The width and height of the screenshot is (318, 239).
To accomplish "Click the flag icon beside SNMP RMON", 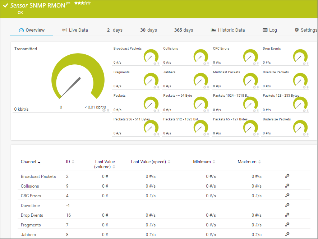I will (x=69, y=4).
